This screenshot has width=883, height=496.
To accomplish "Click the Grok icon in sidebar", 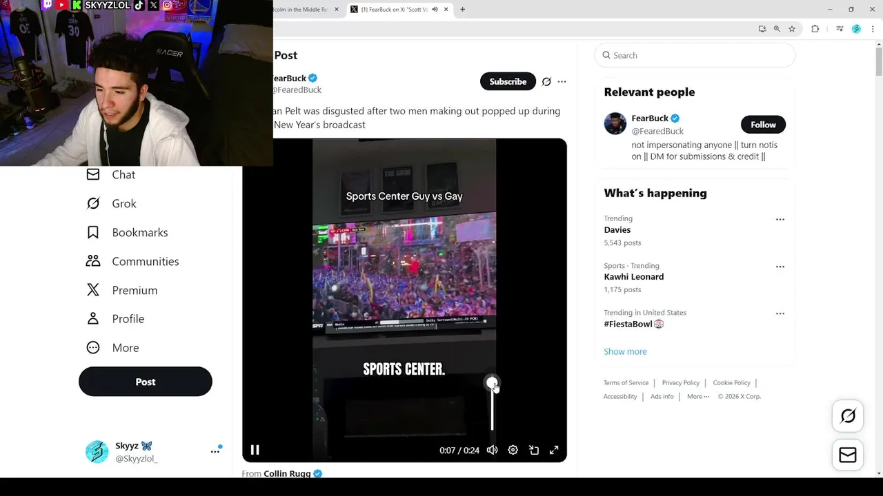I will 93,204.
